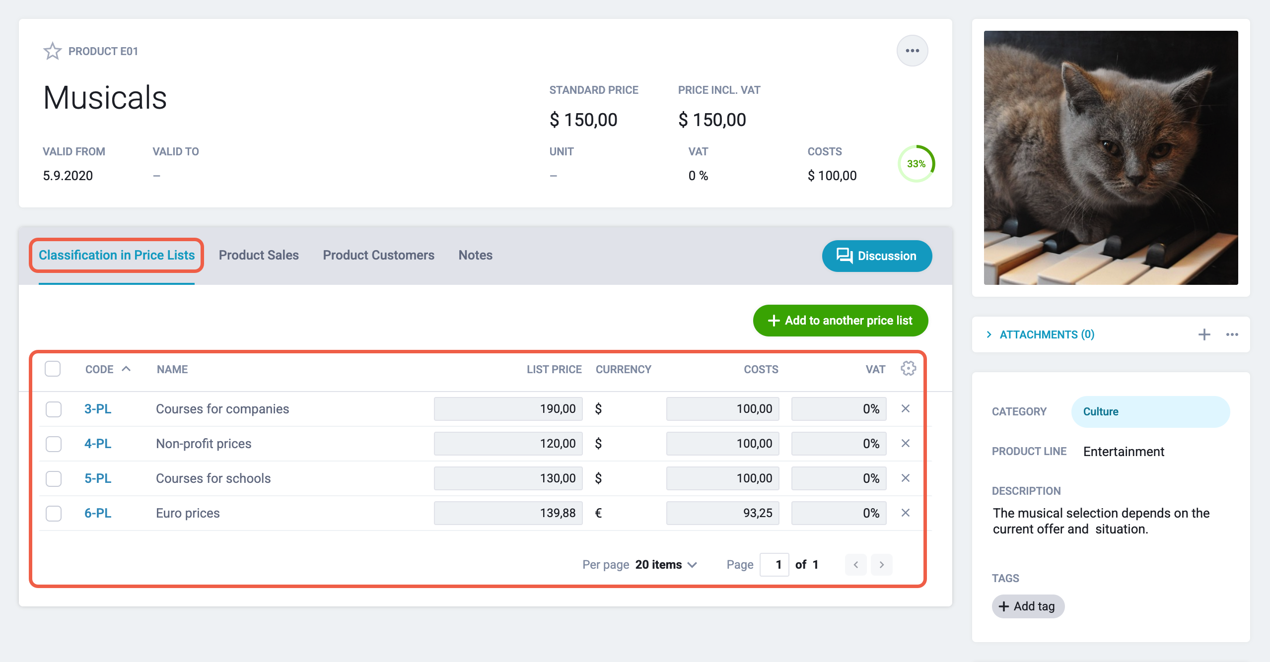
Task: Open the Notes tab
Action: [475, 255]
